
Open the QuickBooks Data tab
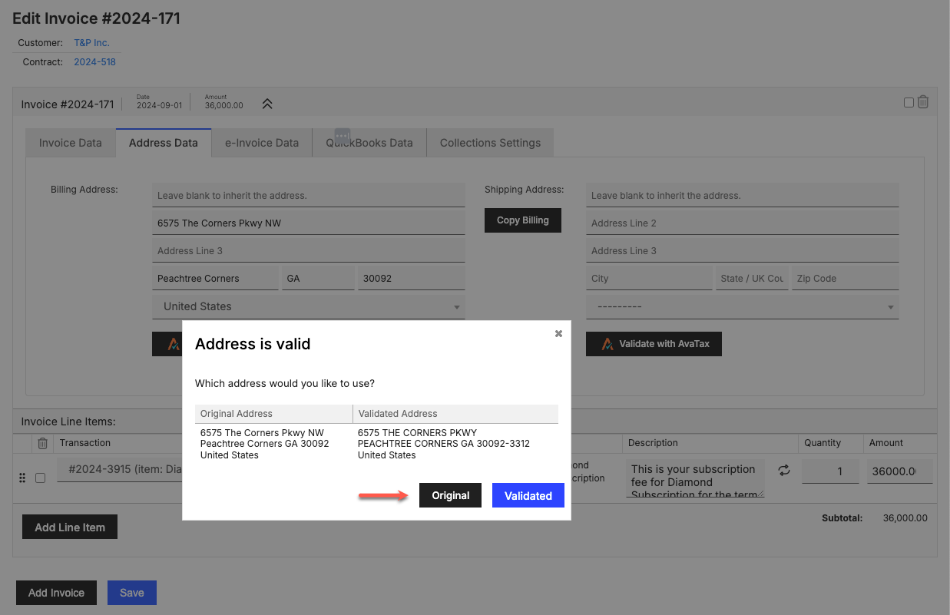[369, 143]
